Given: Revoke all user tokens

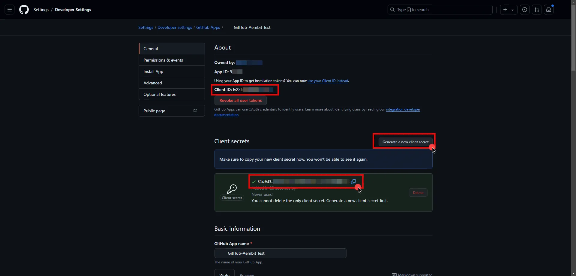Looking at the screenshot, I should 240,100.
